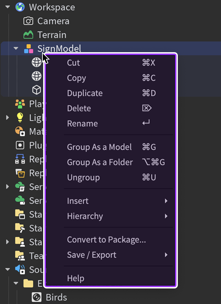Select the Terrain item in the tree

pyautogui.click(x=52, y=35)
